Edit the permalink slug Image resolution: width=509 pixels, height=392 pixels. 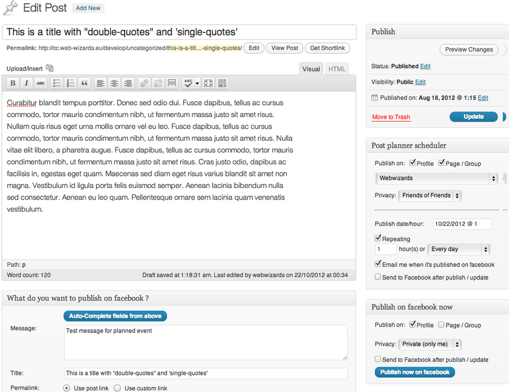point(254,48)
